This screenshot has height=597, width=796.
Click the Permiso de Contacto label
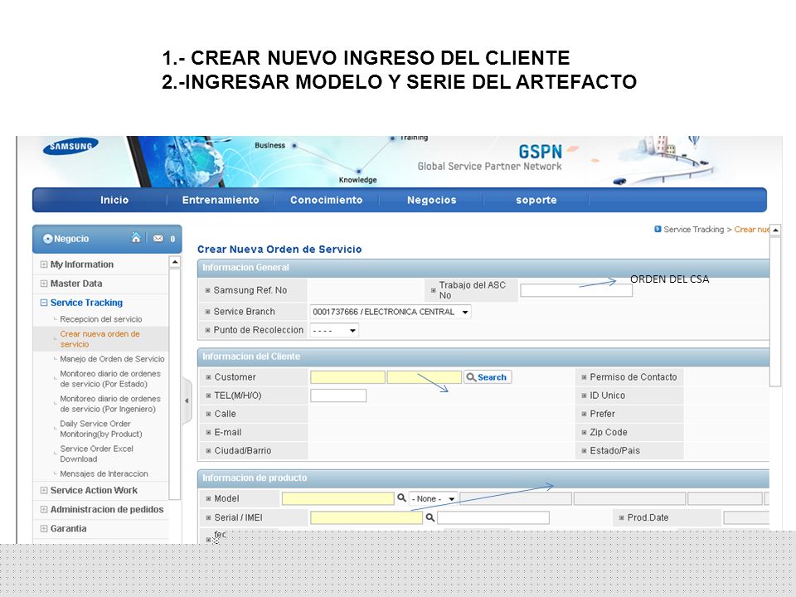click(633, 377)
